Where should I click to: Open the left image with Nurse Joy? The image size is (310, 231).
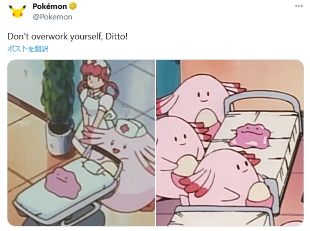[x=81, y=143]
